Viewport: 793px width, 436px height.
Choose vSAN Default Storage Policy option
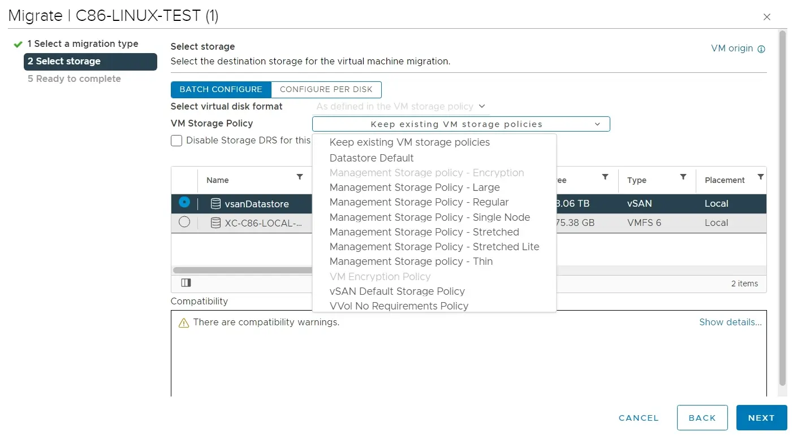click(397, 291)
